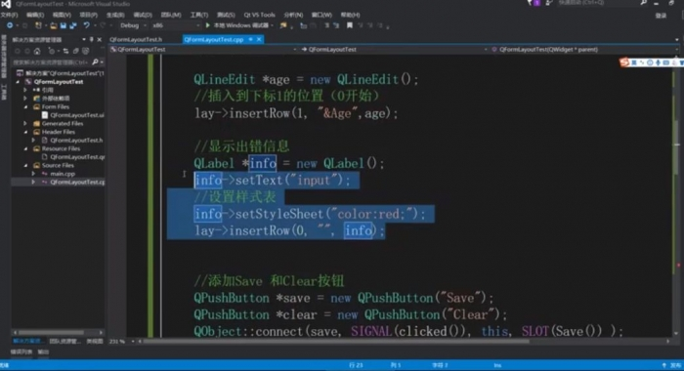Viewport: 684px width, 371px height.
Task: Click the horizontal scrollbar below the code editor
Action: tap(336, 342)
